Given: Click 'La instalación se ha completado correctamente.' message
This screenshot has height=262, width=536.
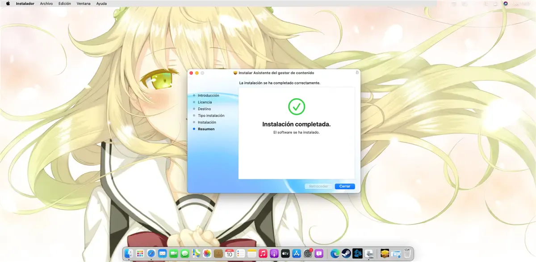Looking at the screenshot, I should (280, 83).
